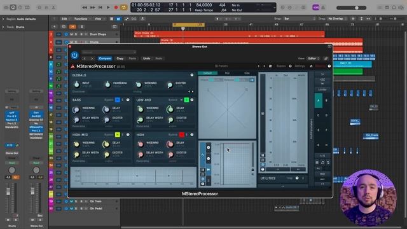Click the red Record button

pyautogui.click(x=116, y=7)
